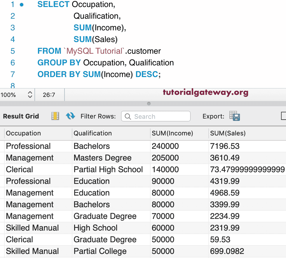Refresh the result grid data
Image resolution: width=286 pixels, height=258 pixels.
70,116
